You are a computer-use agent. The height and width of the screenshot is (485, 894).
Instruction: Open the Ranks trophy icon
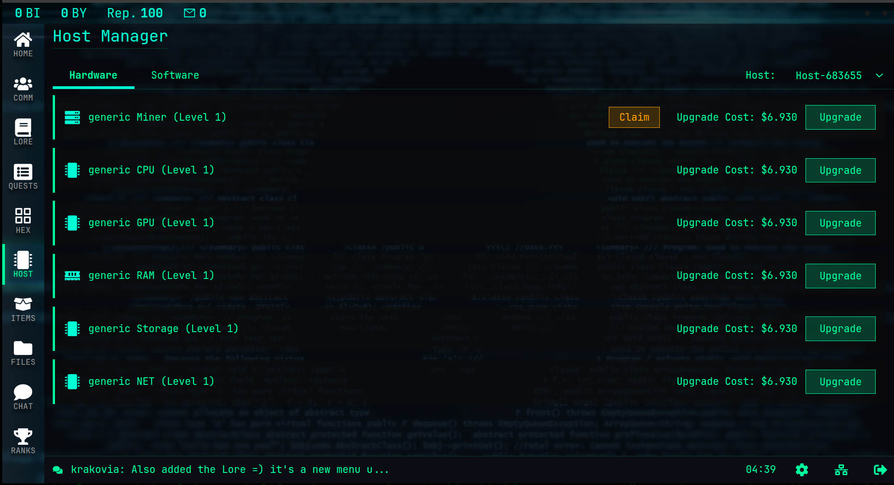(23, 441)
